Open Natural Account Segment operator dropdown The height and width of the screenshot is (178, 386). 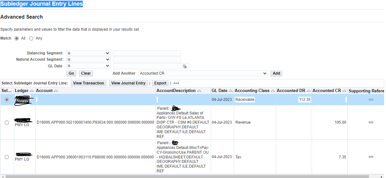pos(88,59)
